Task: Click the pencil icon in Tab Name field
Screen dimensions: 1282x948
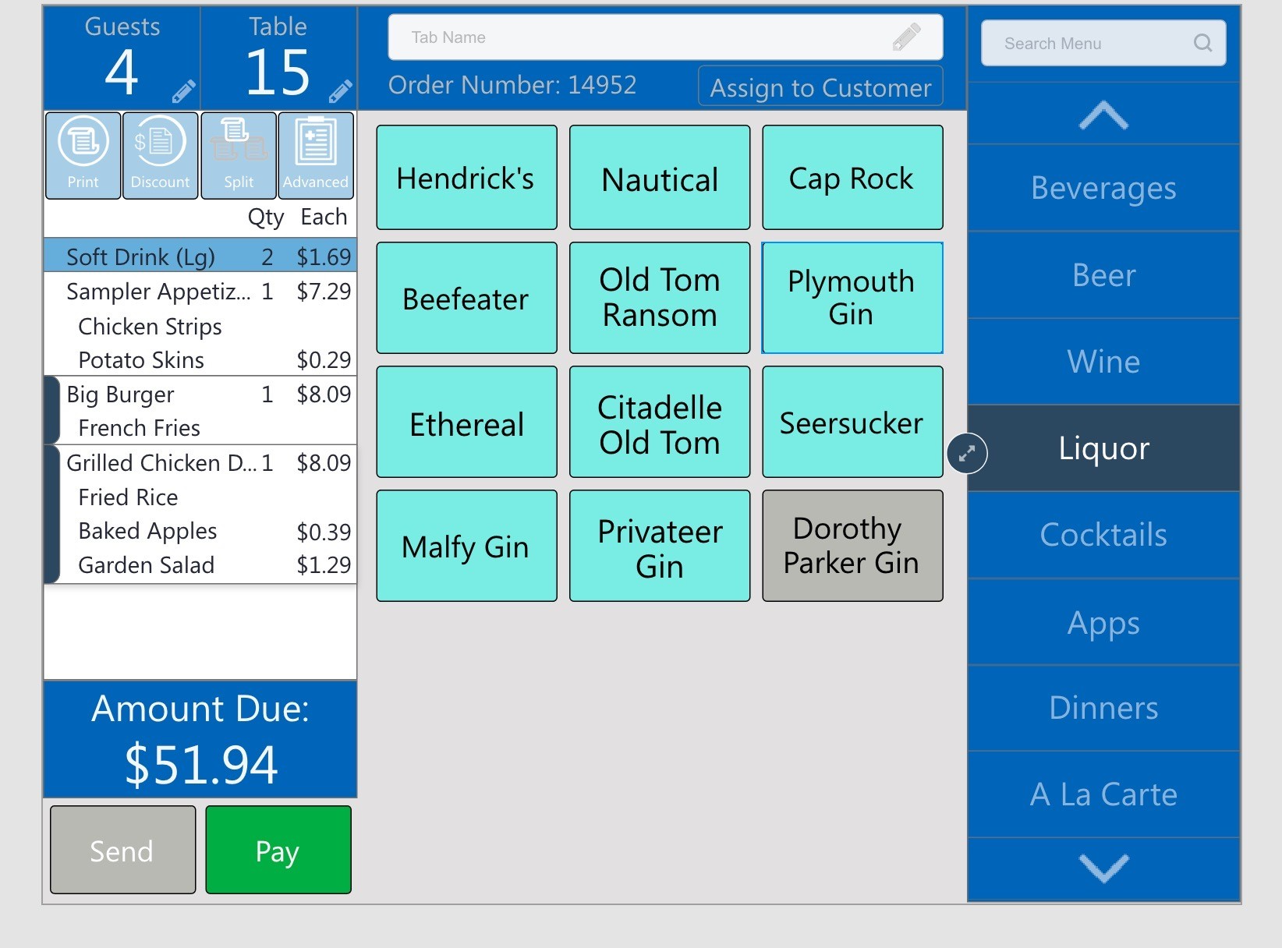Action: [x=906, y=37]
